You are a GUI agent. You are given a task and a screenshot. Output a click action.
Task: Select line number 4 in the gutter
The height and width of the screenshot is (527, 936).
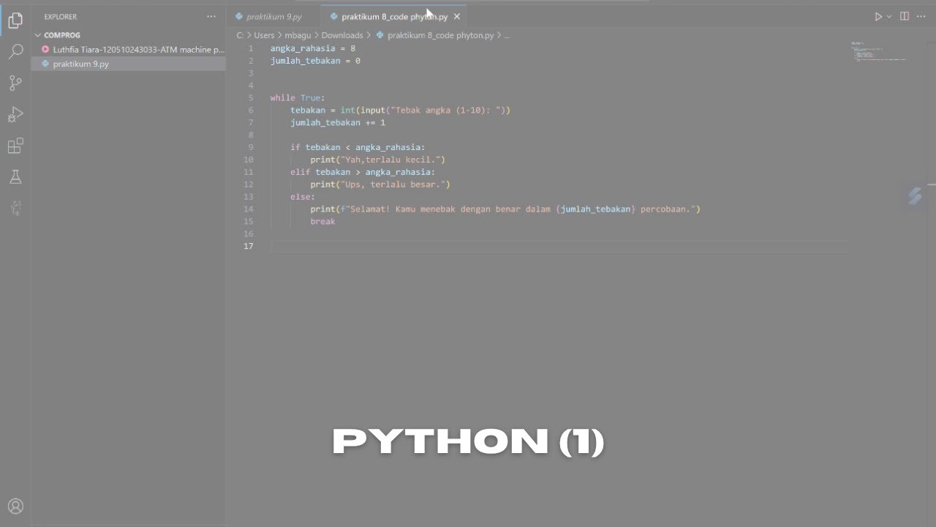point(251,86)
